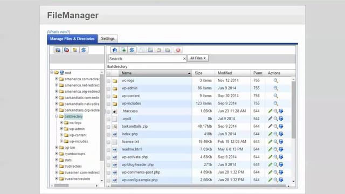Sort by the Size column header
345x194 pixels.
point(203,73)
